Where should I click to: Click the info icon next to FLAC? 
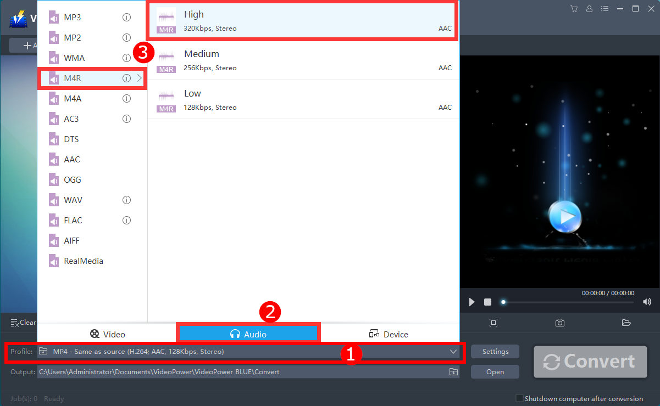click(126, 220)
